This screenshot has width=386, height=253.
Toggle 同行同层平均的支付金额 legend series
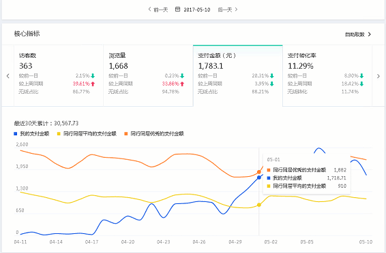(x=87, y=134)
